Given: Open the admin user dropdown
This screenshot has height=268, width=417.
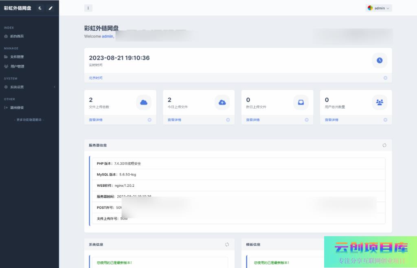Looking at the screenshot, I should (x=379, y=8).
